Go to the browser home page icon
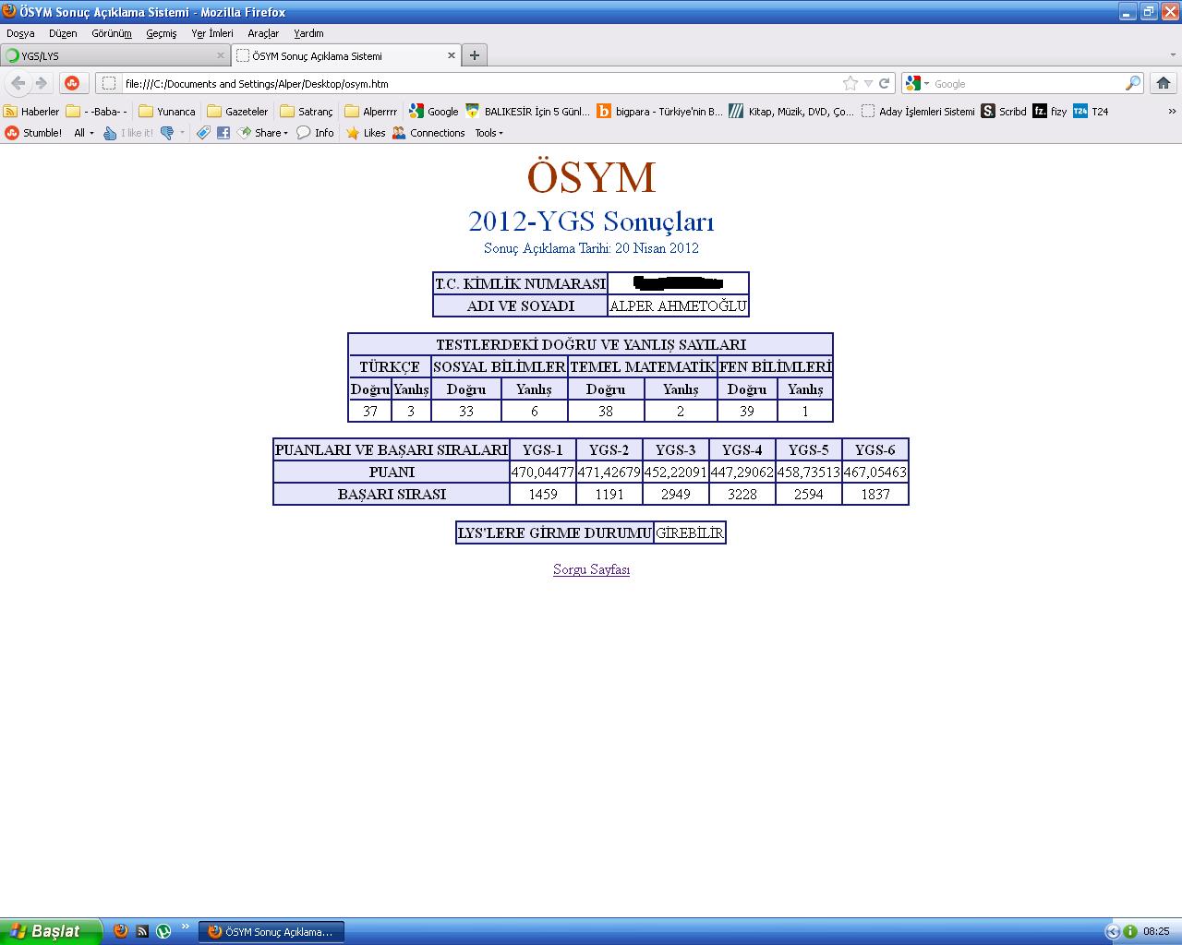The width and height of the screenshot is (1182, 945). coord(1163,83)
